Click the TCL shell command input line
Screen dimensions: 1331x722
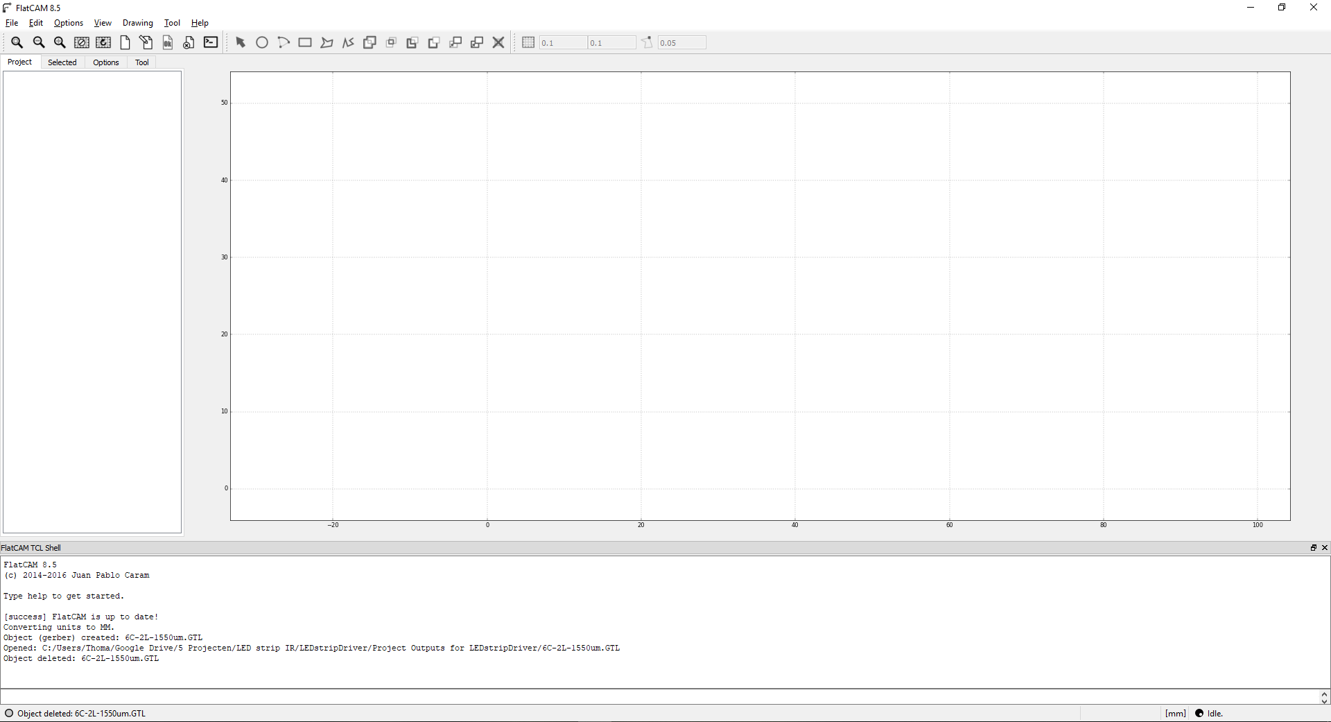[x=660, y=697]
